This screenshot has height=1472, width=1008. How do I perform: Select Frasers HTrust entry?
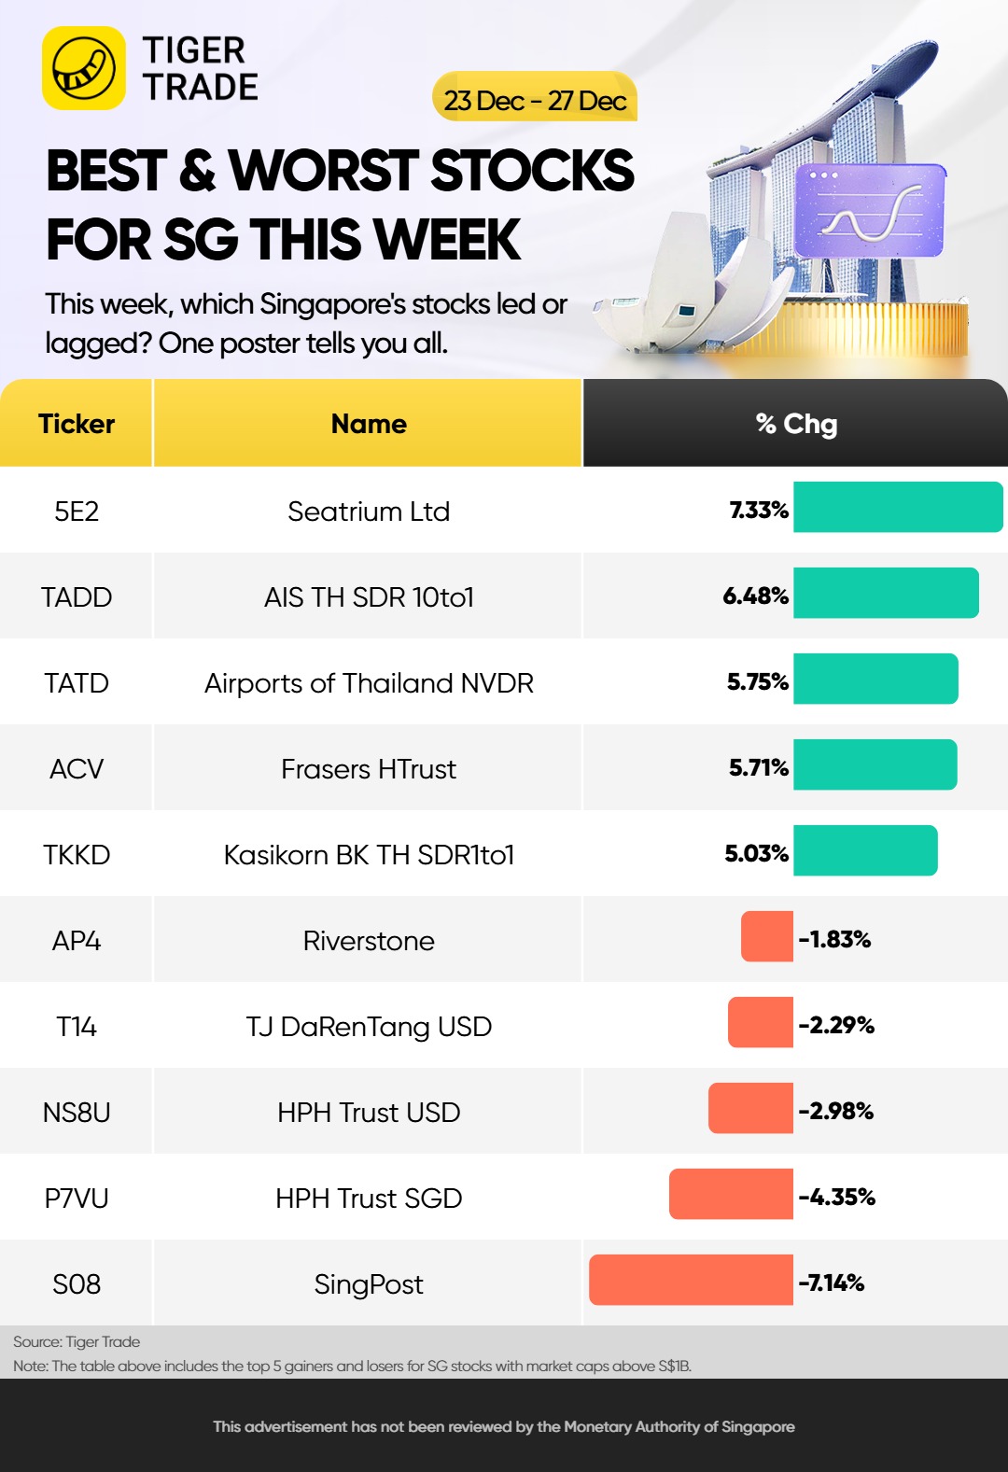[x=369, y=769]
